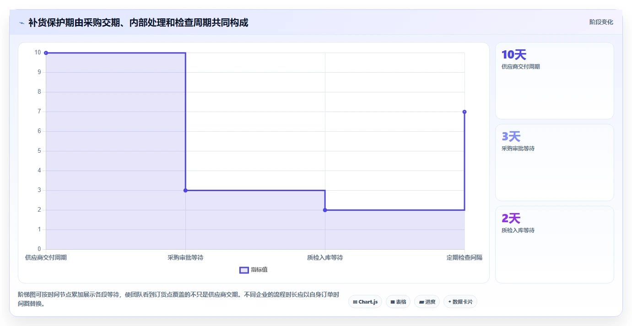Click the y-axis tick label 5
632x326 pixels.
click(39, 151)
